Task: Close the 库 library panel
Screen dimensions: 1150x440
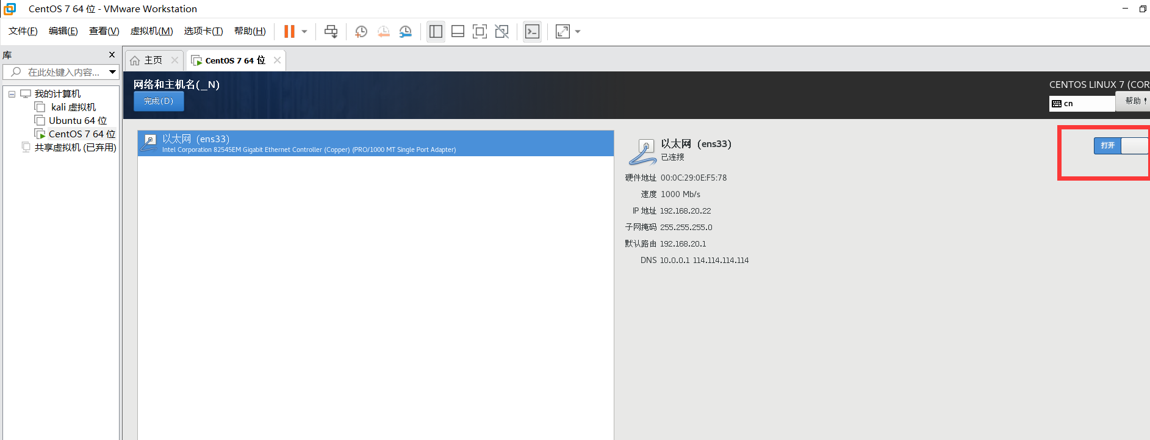Action: tap(112, 55)
